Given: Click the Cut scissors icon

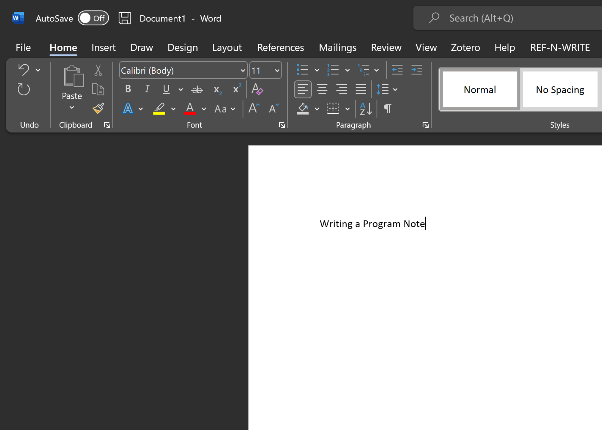Looking at the screenshot, I should click(x=98, y=70).
